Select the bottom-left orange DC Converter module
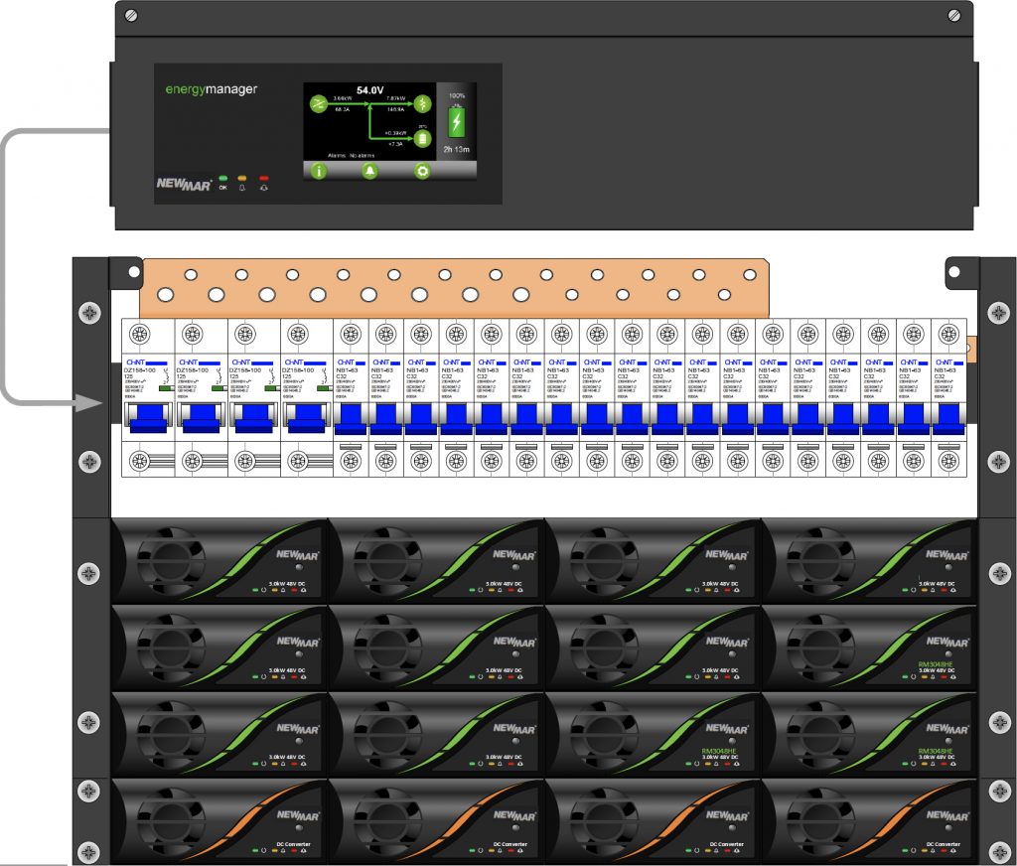 219,821
